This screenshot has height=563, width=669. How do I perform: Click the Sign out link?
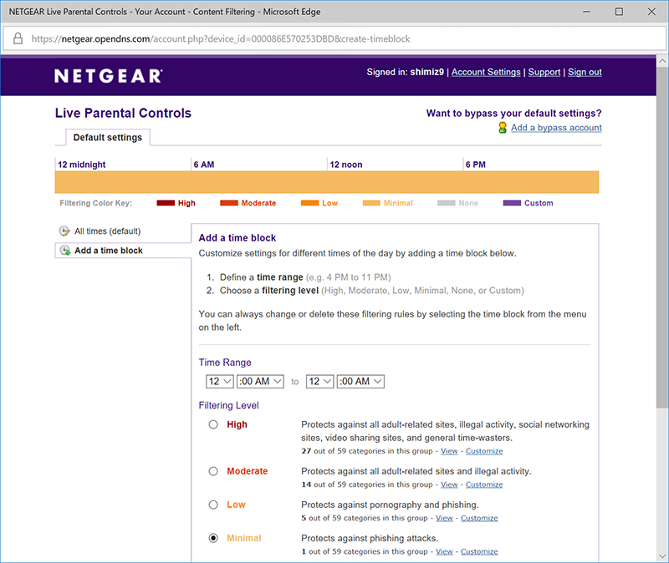585,73
